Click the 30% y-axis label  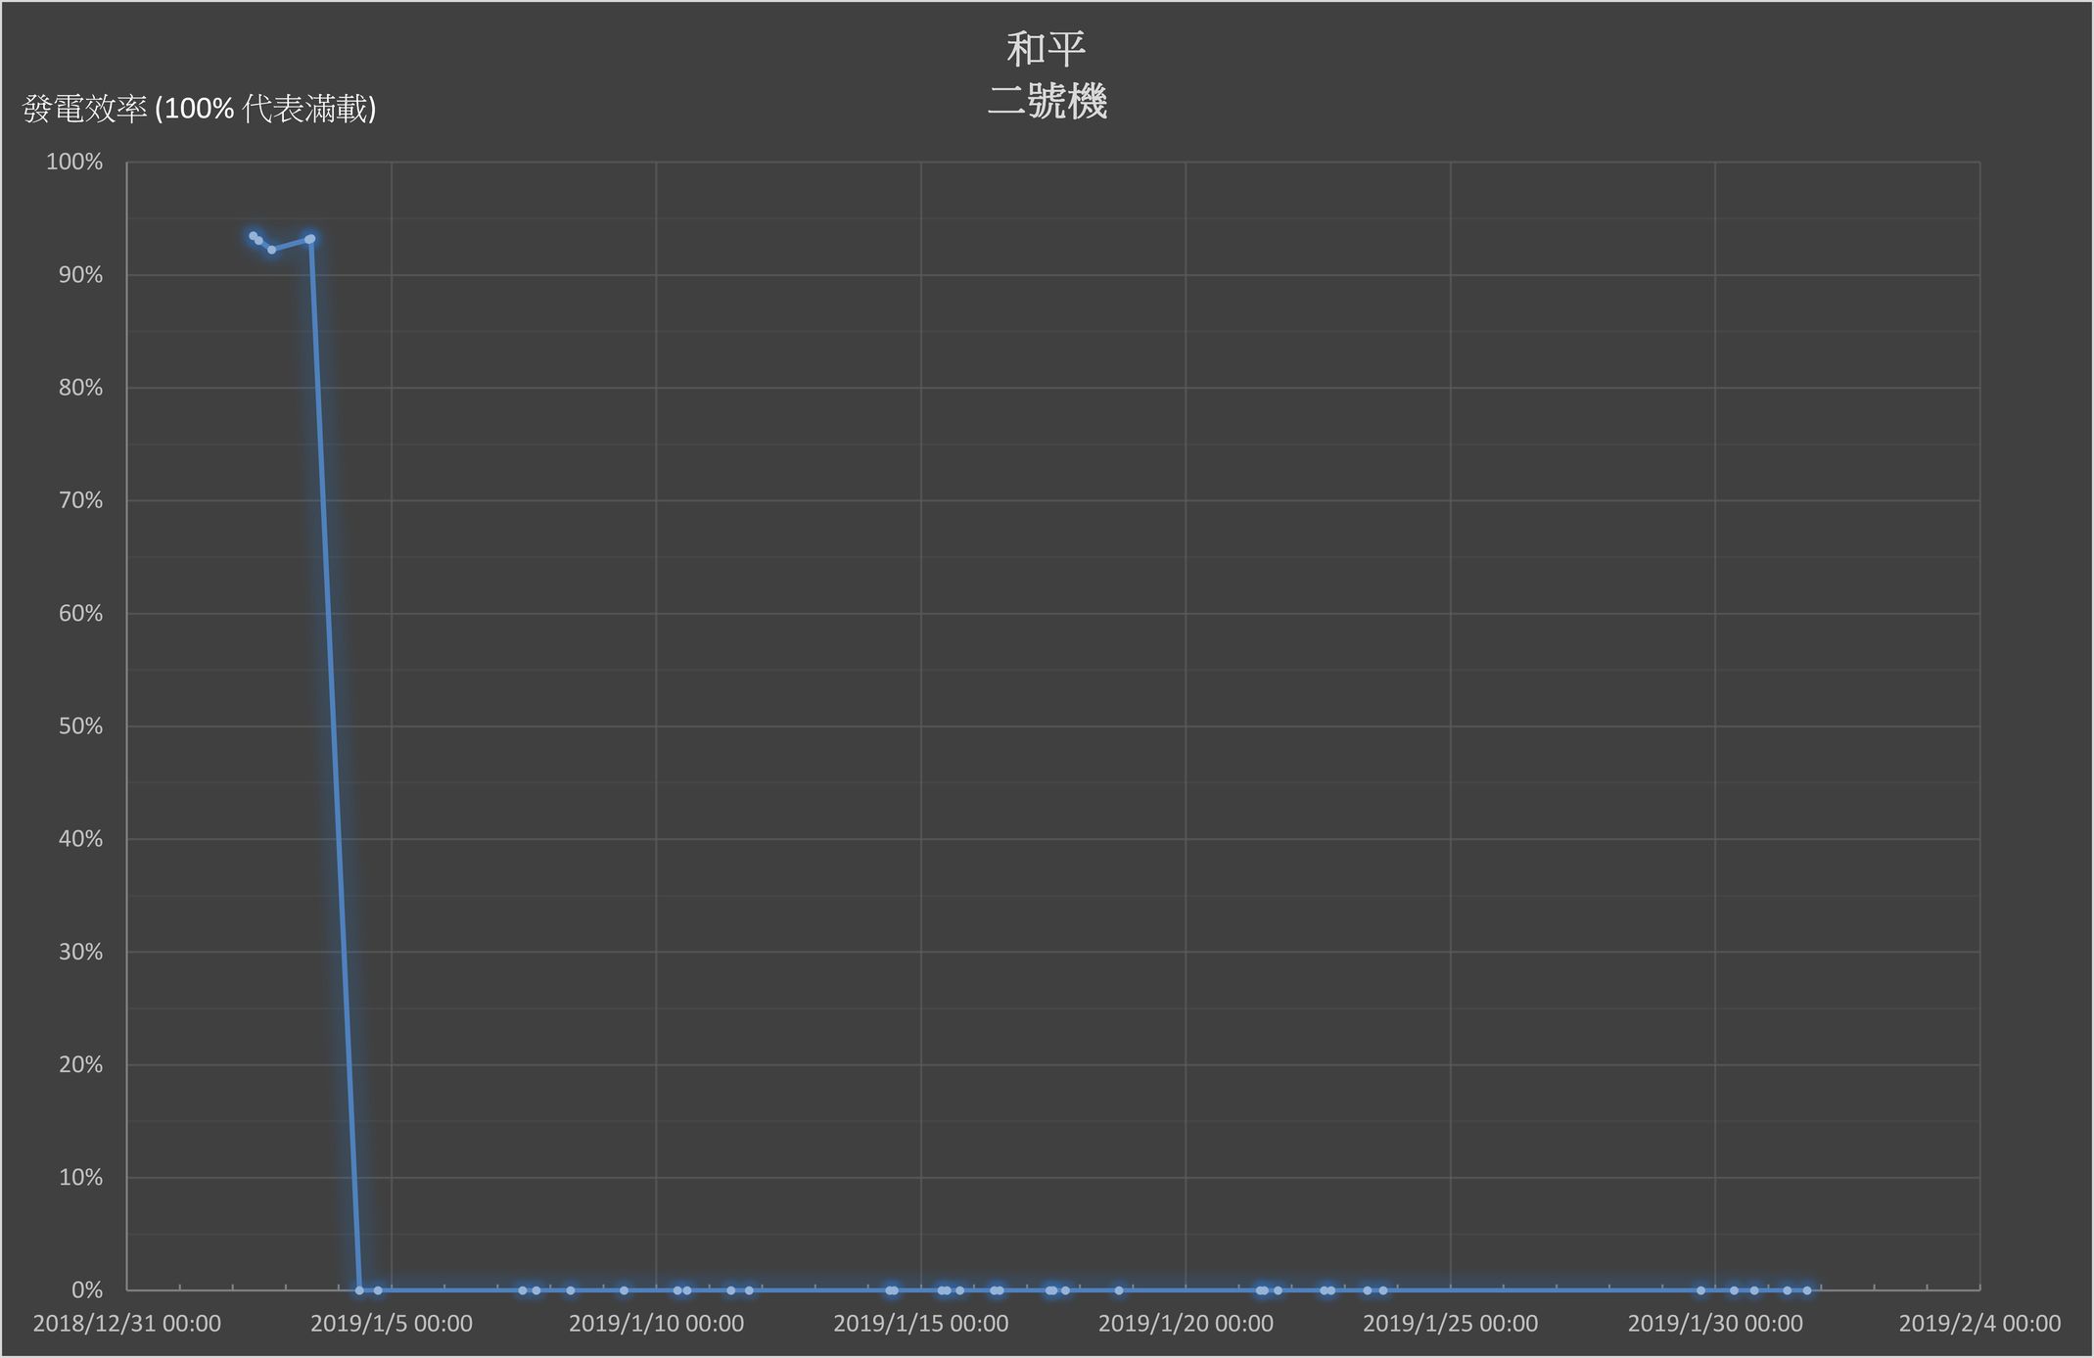pos(80,952)
